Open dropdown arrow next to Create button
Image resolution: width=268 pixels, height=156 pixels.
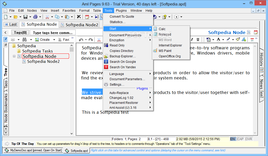click(x=54, y=40)
